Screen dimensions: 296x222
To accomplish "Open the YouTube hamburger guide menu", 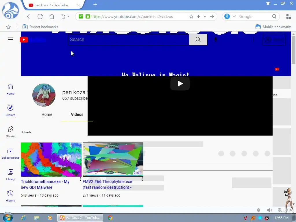I will (10, 39).
